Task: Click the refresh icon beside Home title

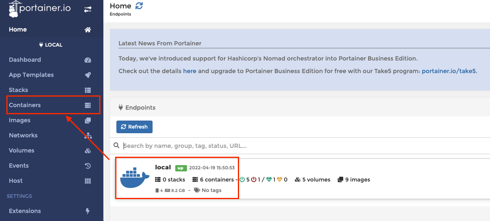Action: click(139, 5)
